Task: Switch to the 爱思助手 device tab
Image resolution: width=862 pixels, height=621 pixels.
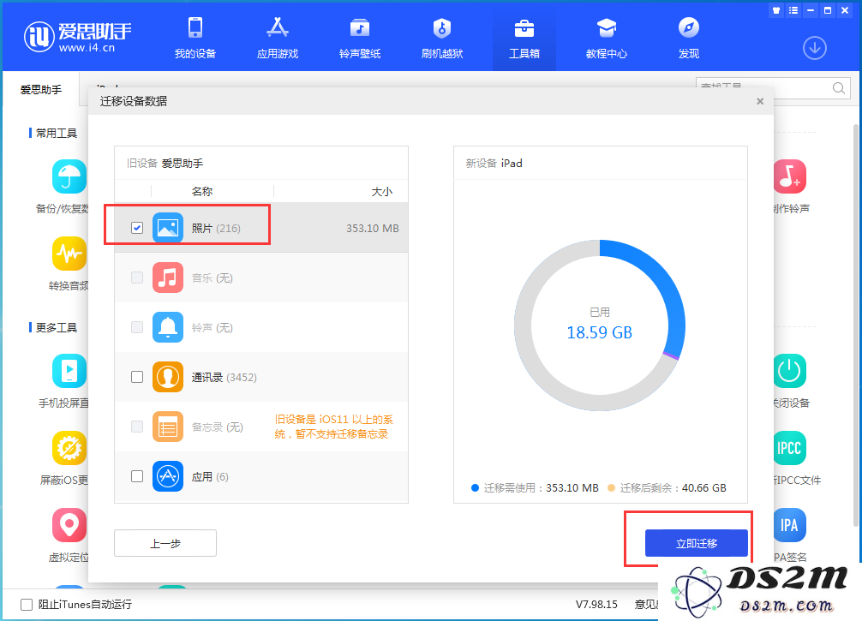Action: coord(41,89)
